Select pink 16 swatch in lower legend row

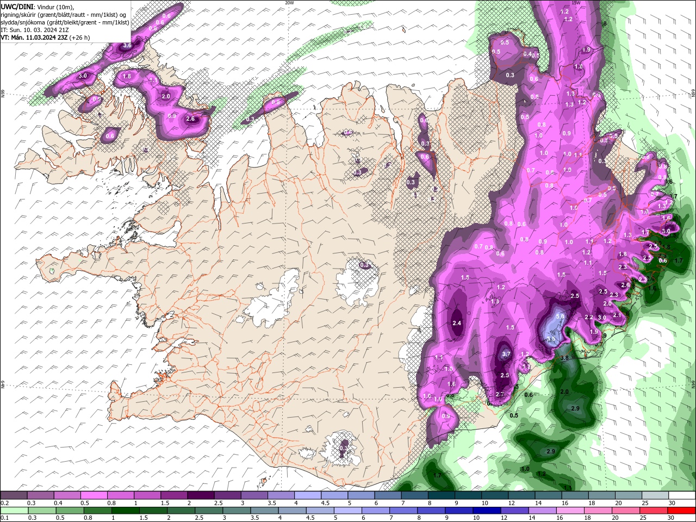point(569,511)
